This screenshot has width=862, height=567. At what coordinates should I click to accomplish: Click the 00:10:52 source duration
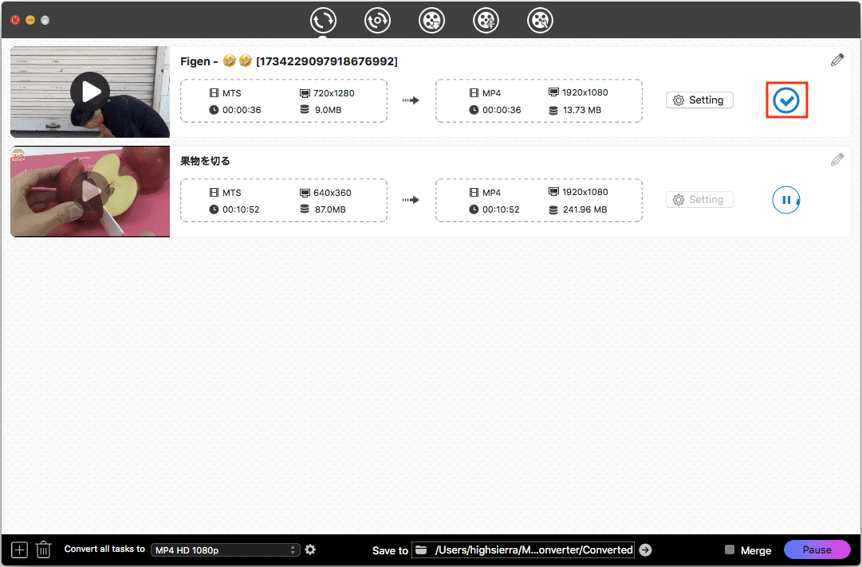241,209
